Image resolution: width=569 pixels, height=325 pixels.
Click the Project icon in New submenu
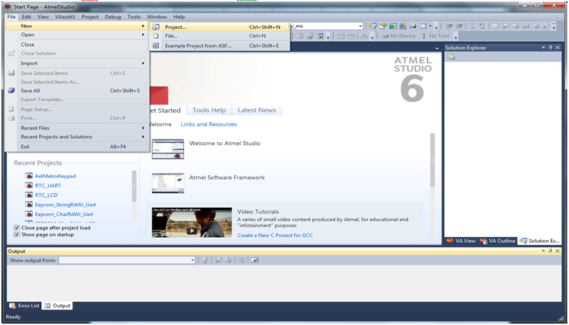(155, 27)
